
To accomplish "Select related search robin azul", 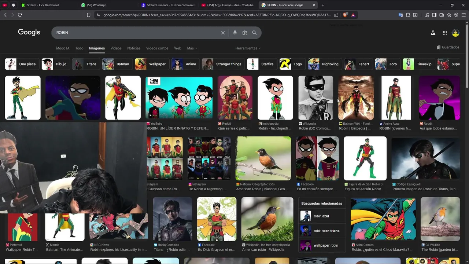I will 322,216.
